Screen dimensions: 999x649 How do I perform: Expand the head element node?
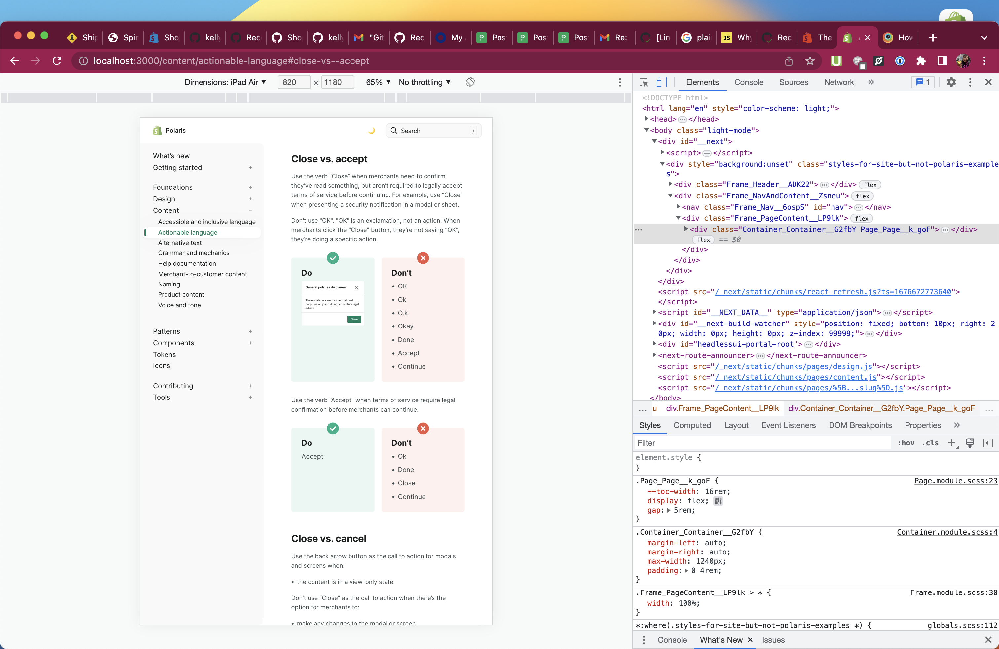647,119
